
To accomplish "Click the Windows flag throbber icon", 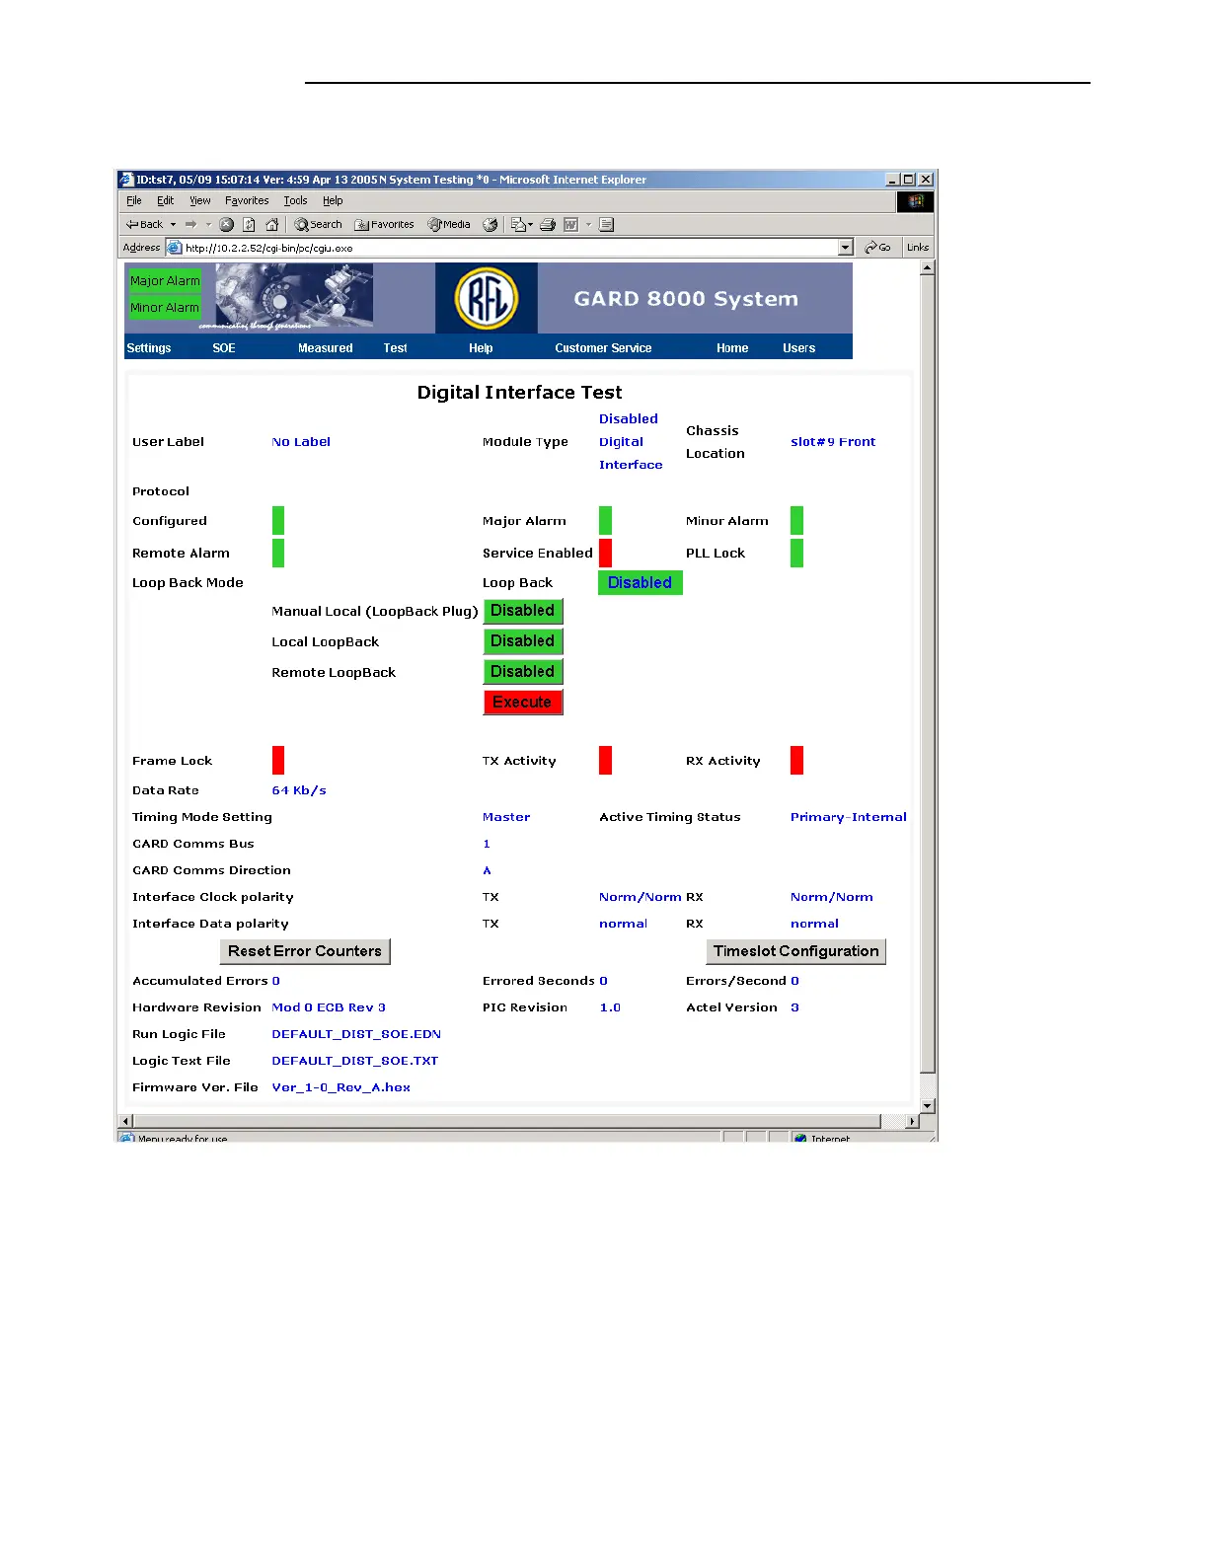I will (916, 201).
